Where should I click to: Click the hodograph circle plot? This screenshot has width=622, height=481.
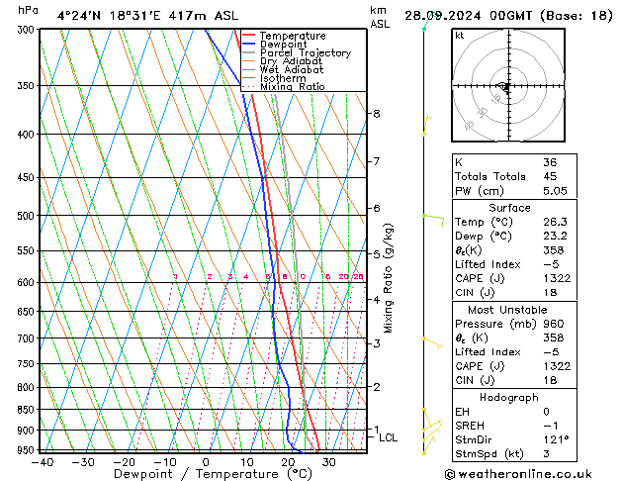[x=506, y=87]
